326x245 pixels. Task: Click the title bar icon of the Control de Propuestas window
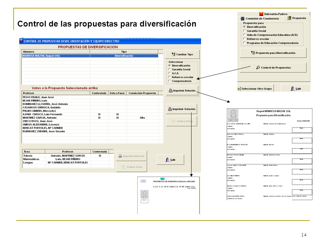pos(21,41)
